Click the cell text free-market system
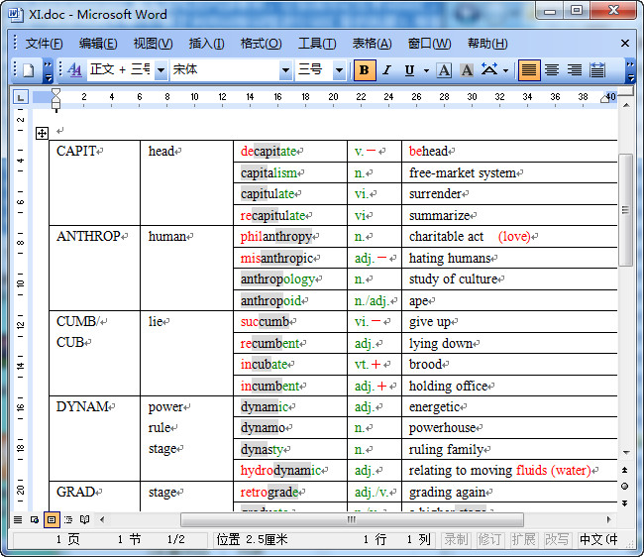 click(x=463, y=172)
